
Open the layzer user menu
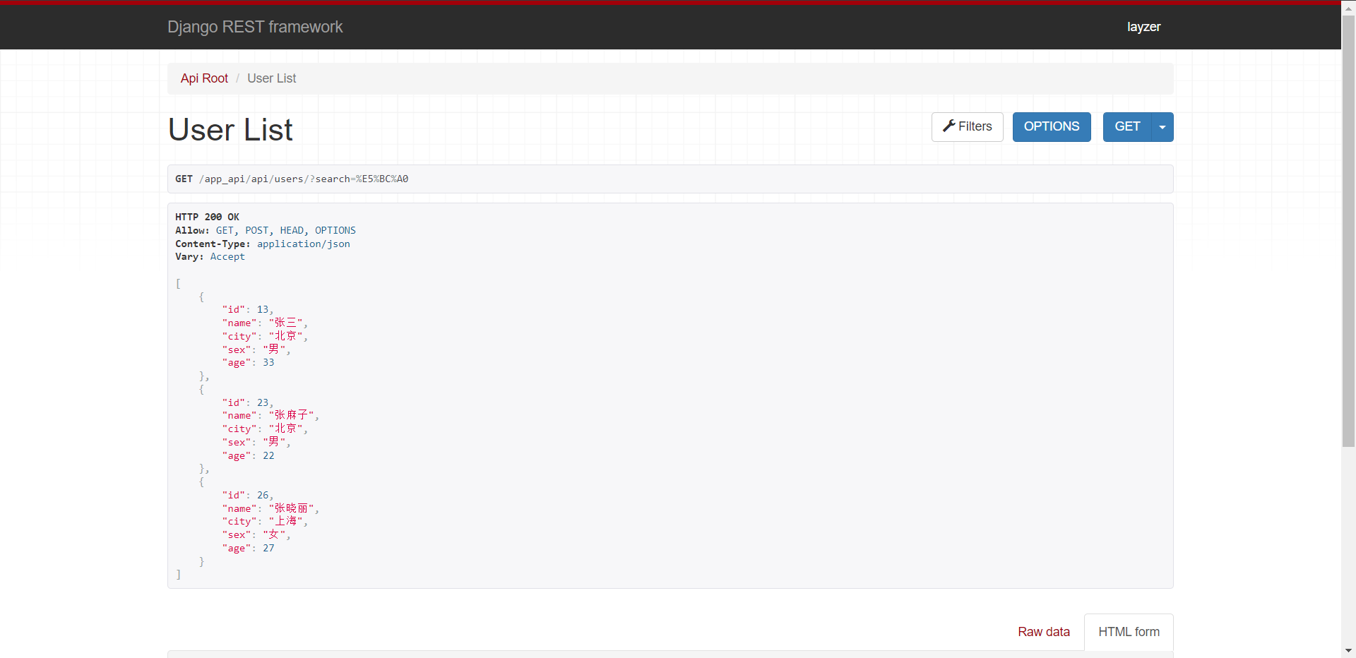(x=1143, y=27)
